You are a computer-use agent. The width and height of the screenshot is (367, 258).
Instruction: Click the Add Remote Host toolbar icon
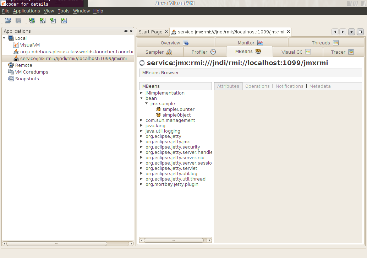pos(32,21)
